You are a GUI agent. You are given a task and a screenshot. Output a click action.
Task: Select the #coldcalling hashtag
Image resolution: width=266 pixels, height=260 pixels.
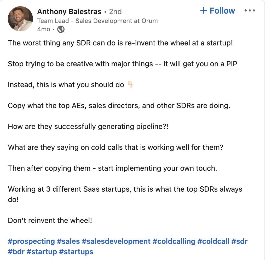click(x=174, y=241)
